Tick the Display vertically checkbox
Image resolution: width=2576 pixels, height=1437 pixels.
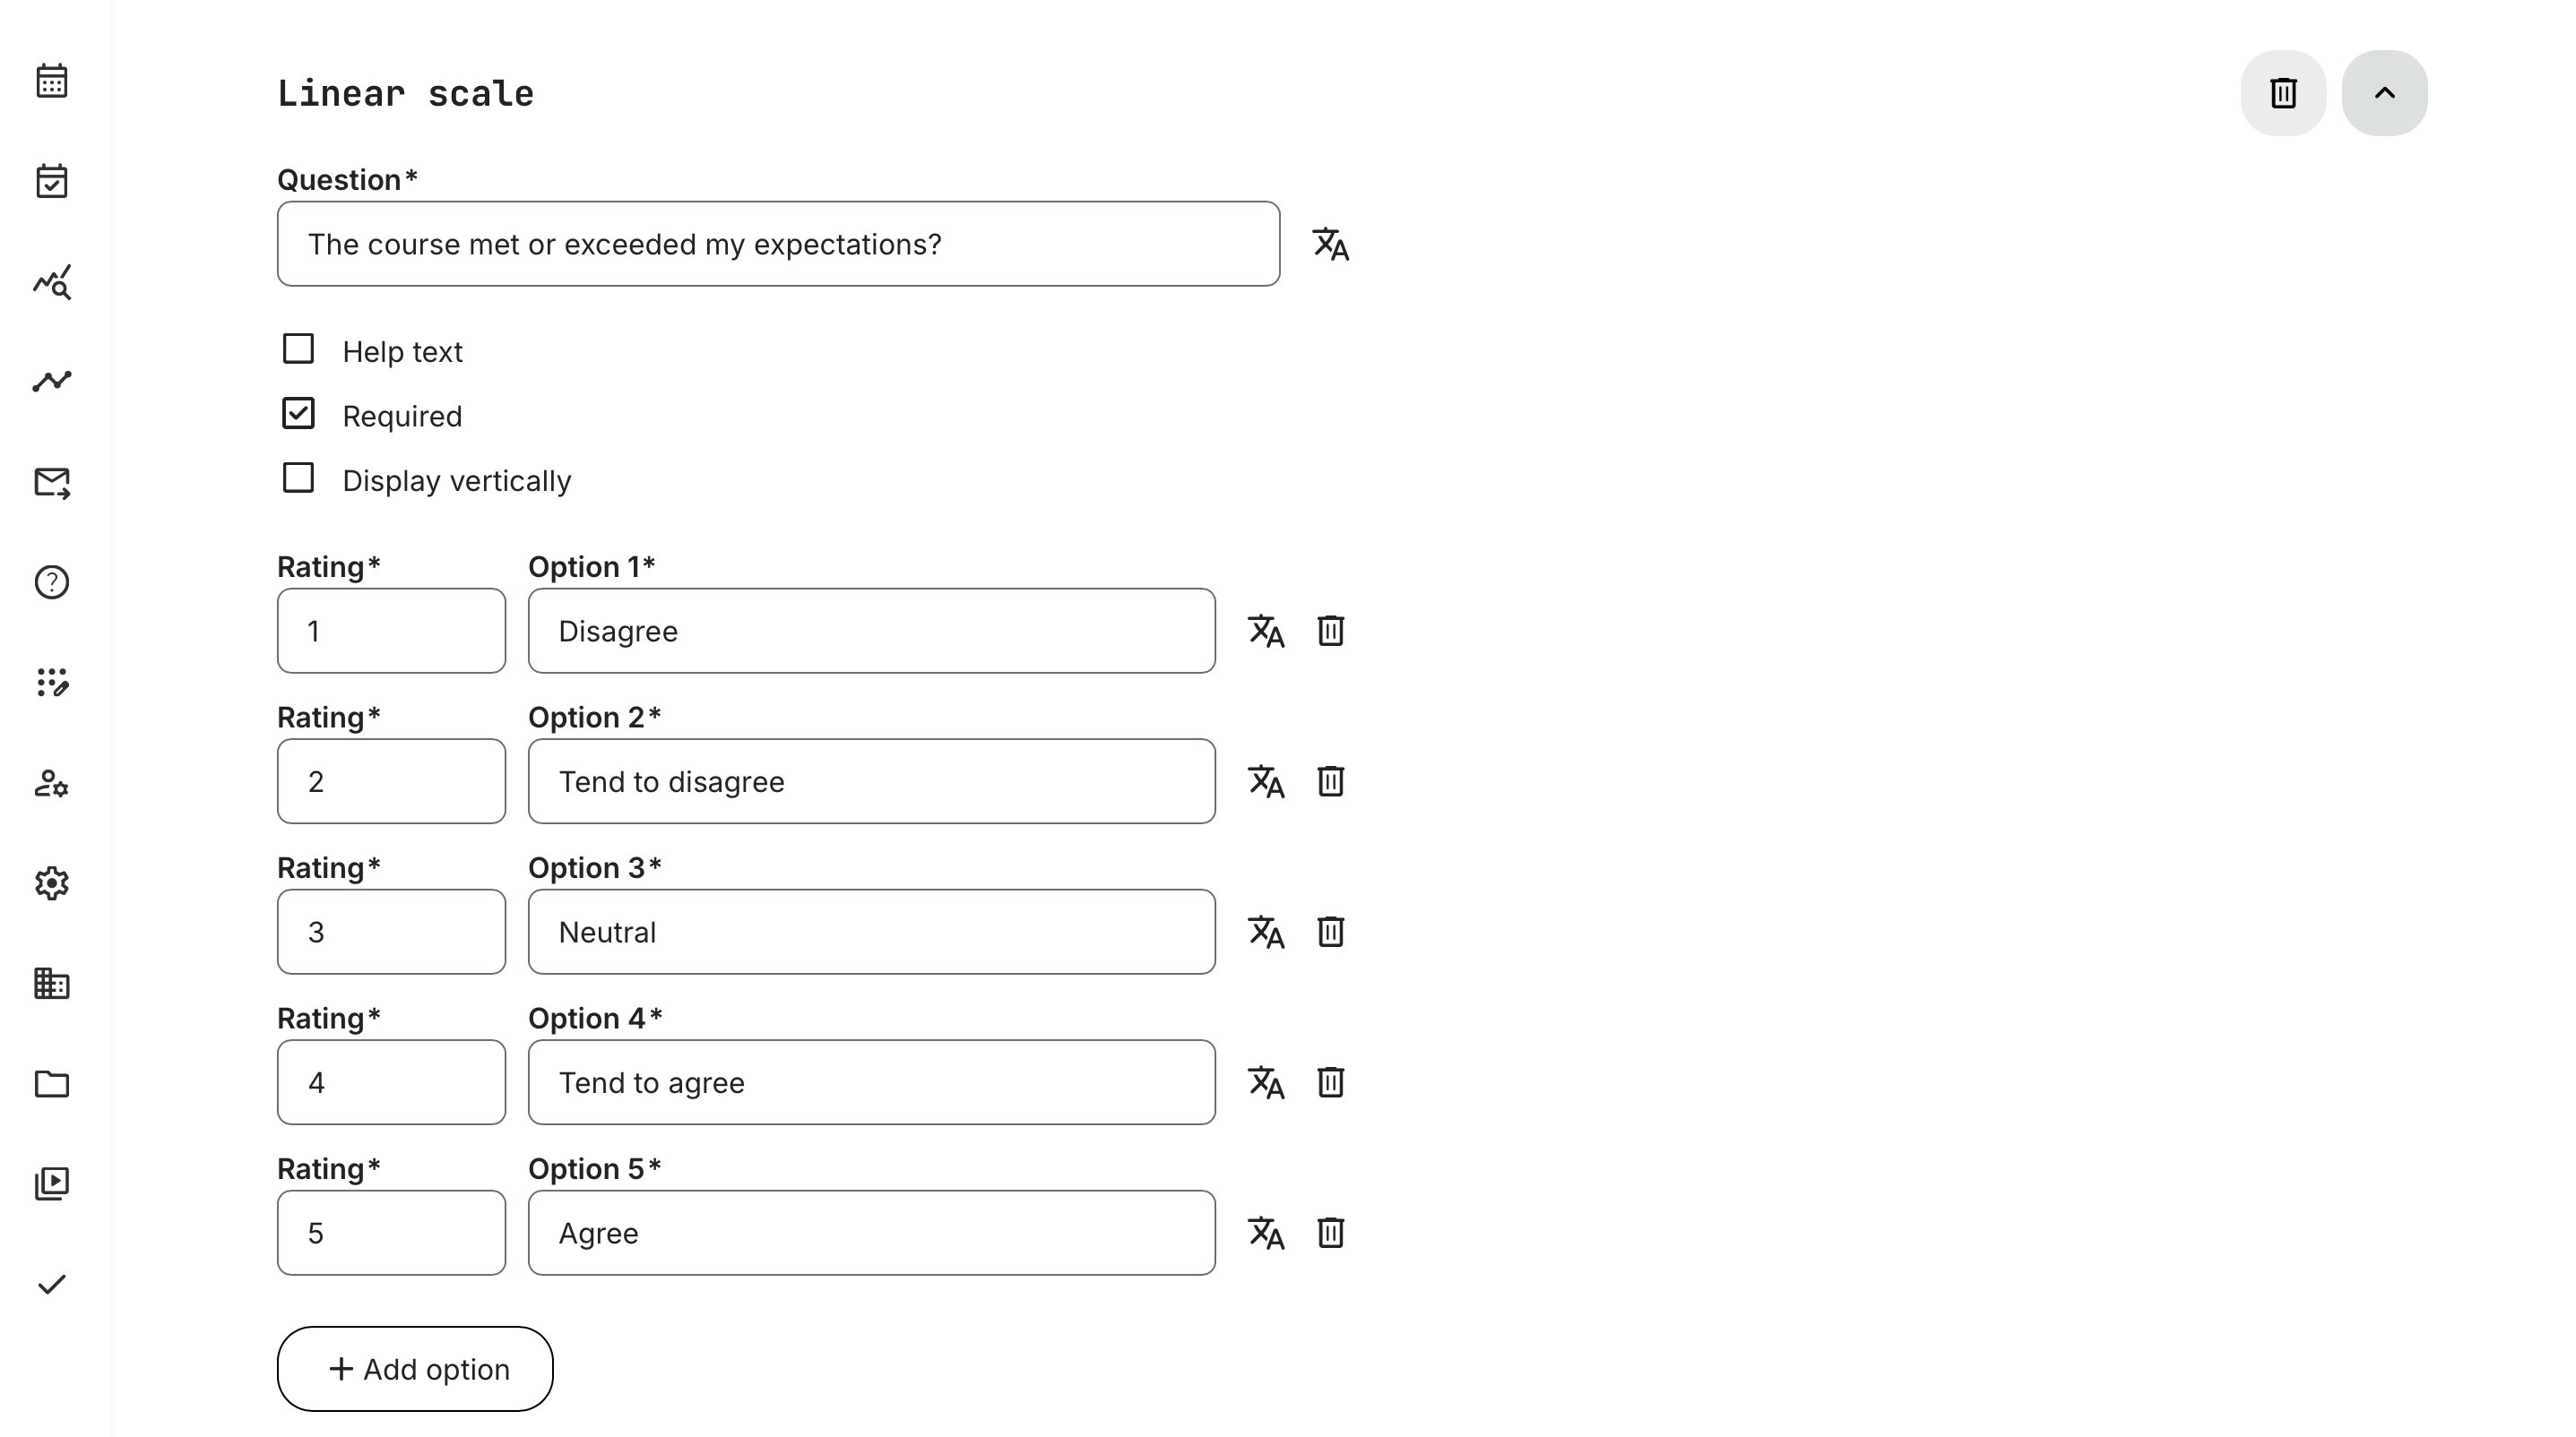pos(298,478)
